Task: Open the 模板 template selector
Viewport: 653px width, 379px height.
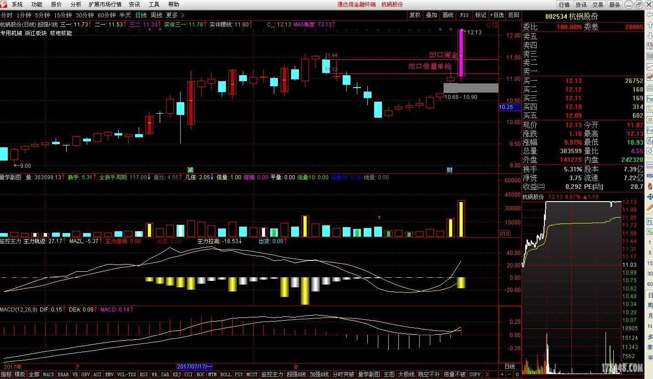Action: 20,374
